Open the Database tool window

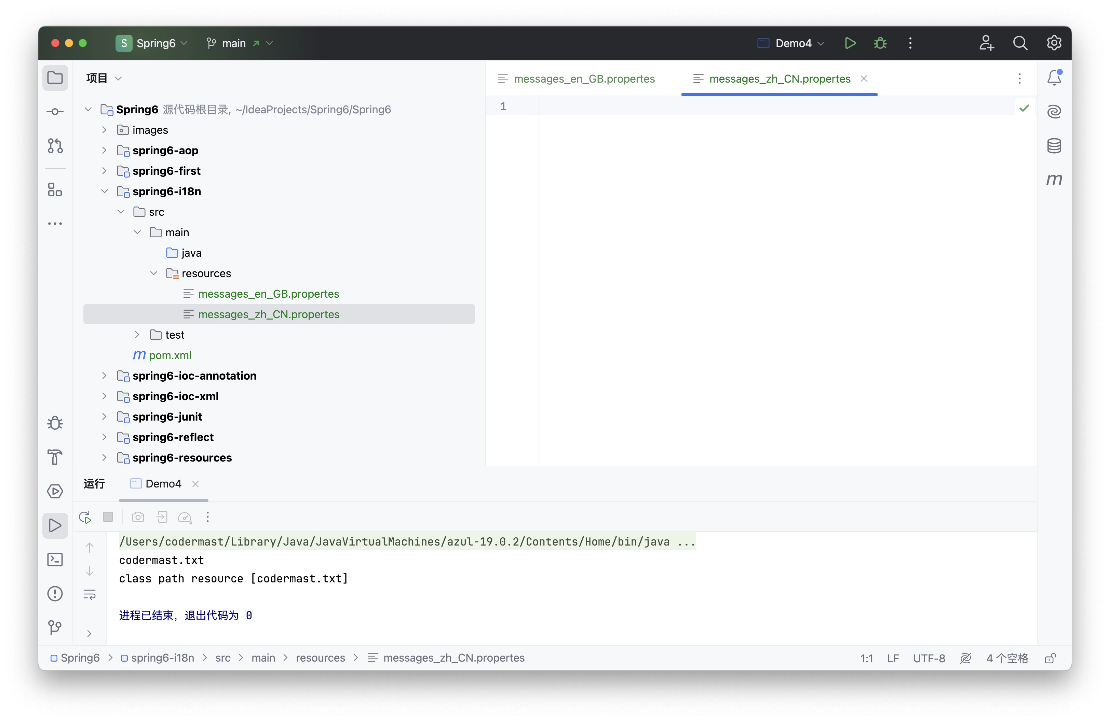(x=1054, y=146)
